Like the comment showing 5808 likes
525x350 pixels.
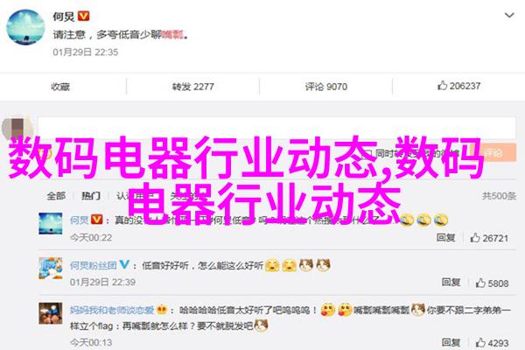492,283
